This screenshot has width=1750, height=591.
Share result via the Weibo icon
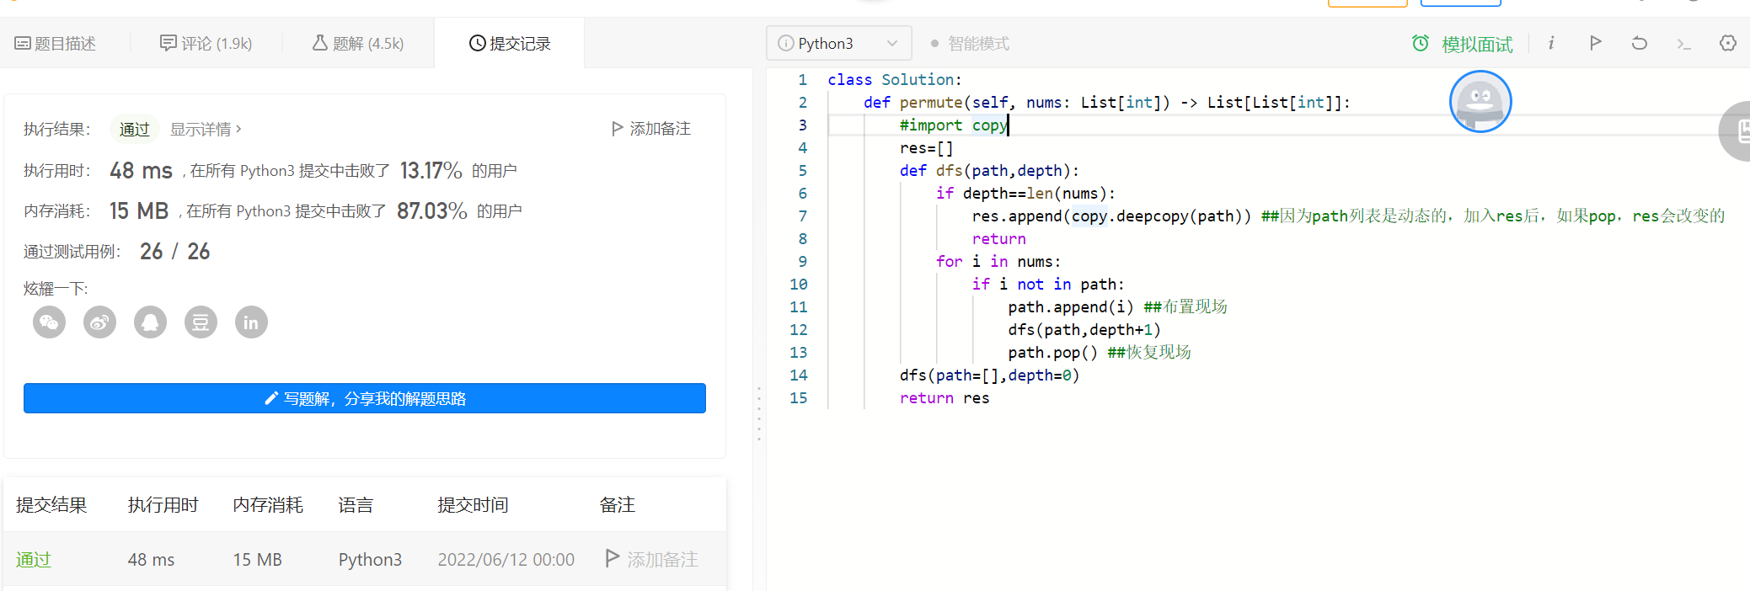point(99,322)
